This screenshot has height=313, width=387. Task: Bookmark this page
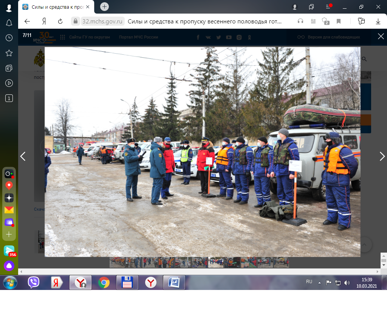pos(339,22)
